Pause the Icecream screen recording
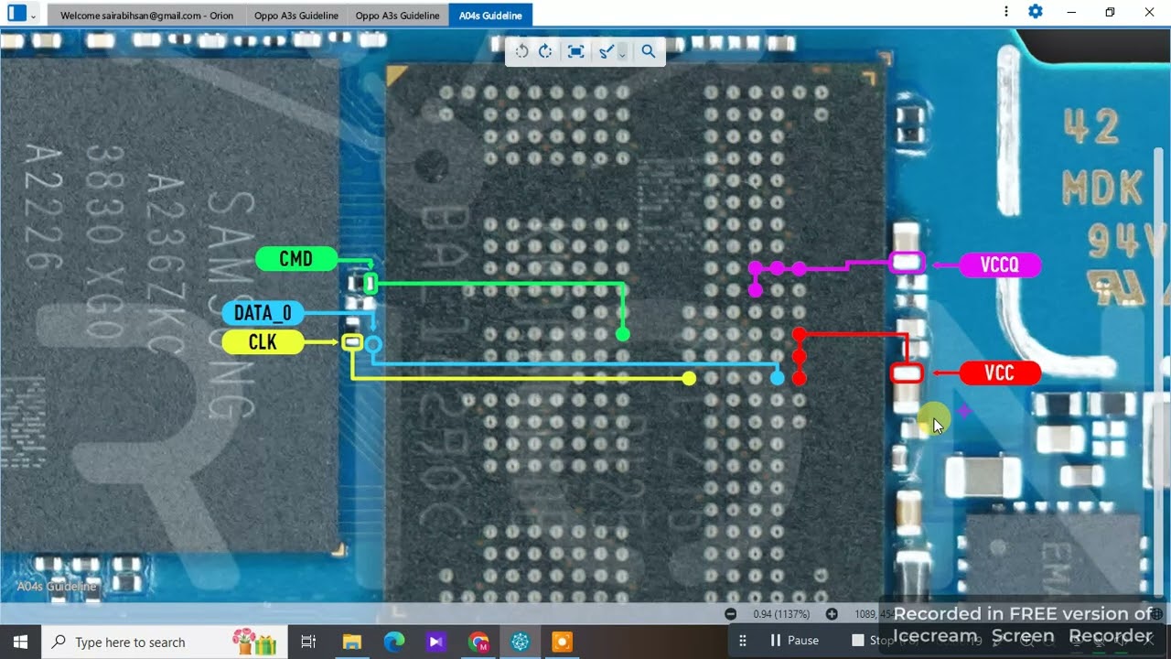Image resolution: width=1171 pixels, height=659 pixels. pyautogui.click(x=793, y=641)
